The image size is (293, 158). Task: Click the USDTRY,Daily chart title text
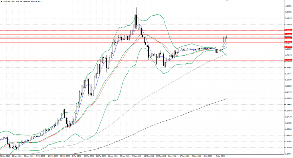point(9,2)
